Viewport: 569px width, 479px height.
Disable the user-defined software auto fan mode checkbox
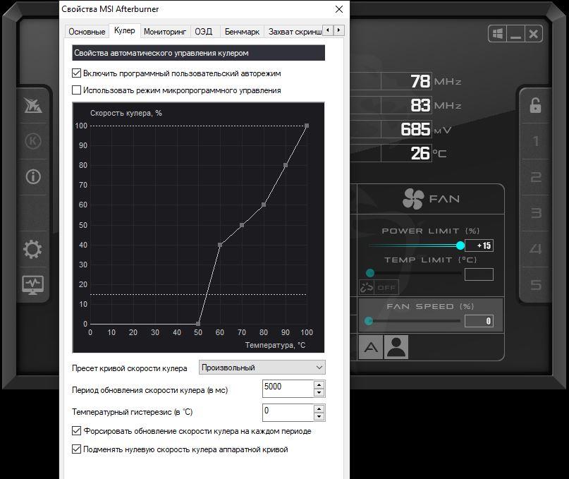click(77, 73)
